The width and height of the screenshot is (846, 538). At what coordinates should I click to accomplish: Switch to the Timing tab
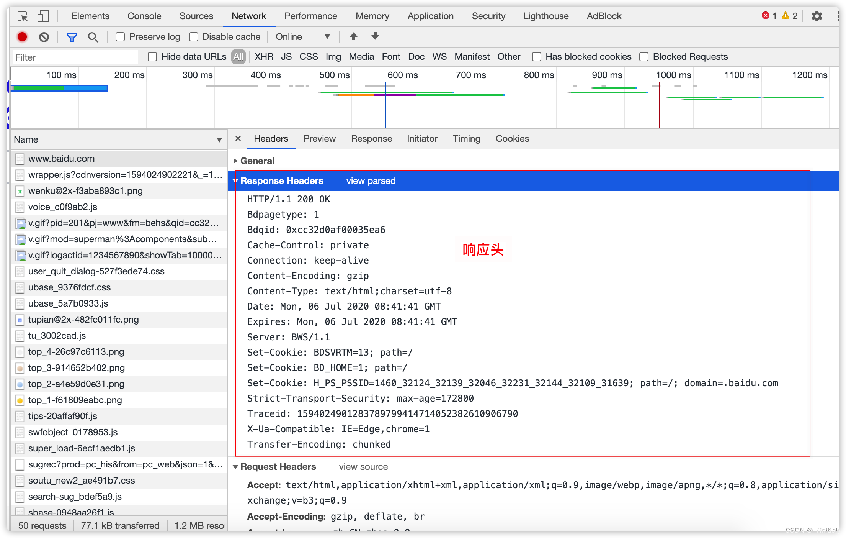[466, 138]
